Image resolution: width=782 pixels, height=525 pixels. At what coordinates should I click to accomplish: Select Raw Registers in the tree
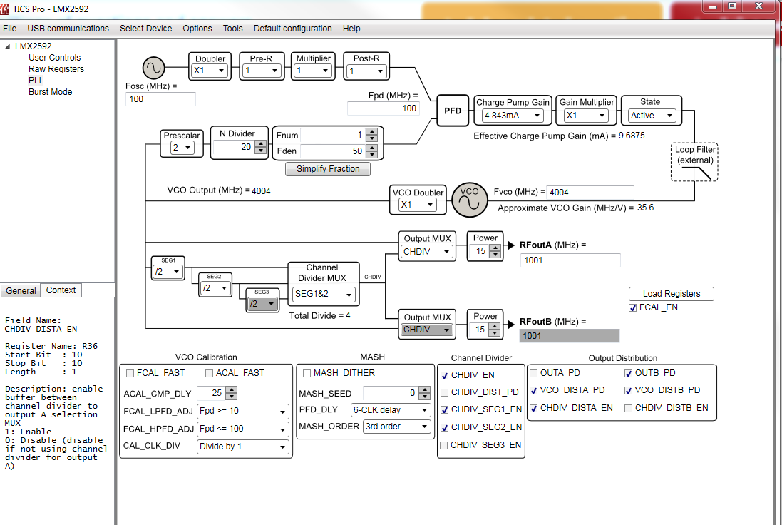[x=56, y=69]
